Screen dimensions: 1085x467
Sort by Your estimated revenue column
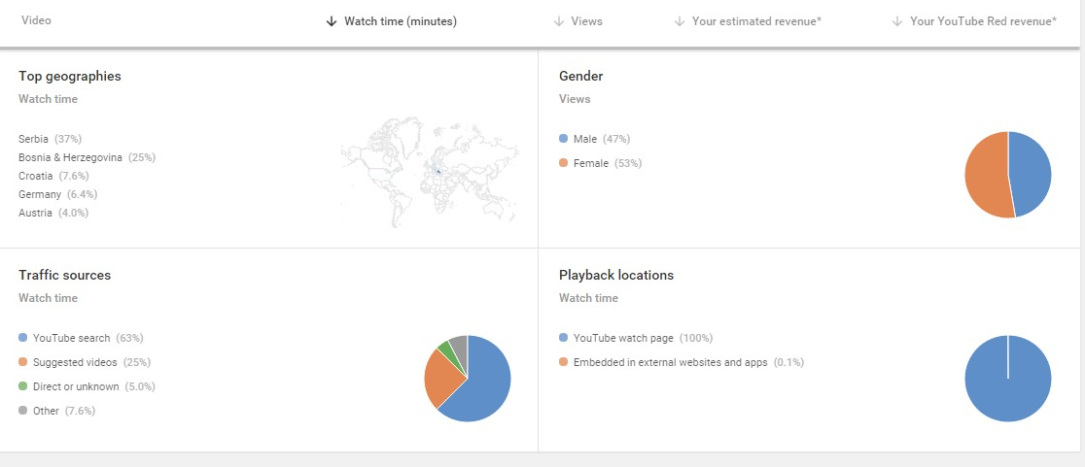(x=756, y=21)
